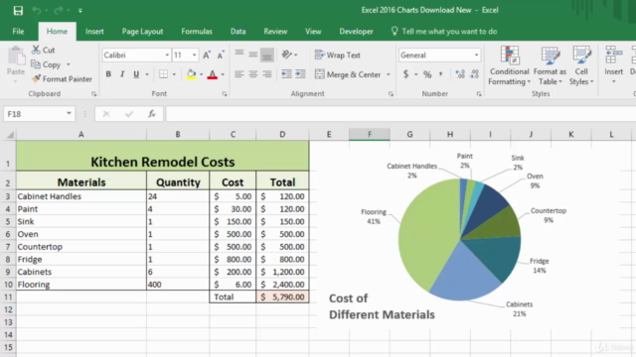Center text horizontally

tap(253, 74)
